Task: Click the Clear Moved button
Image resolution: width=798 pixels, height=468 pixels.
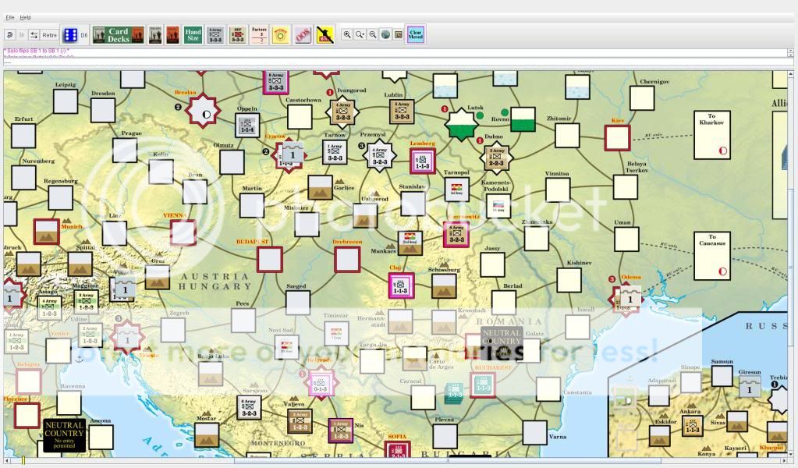Action: 416,34
